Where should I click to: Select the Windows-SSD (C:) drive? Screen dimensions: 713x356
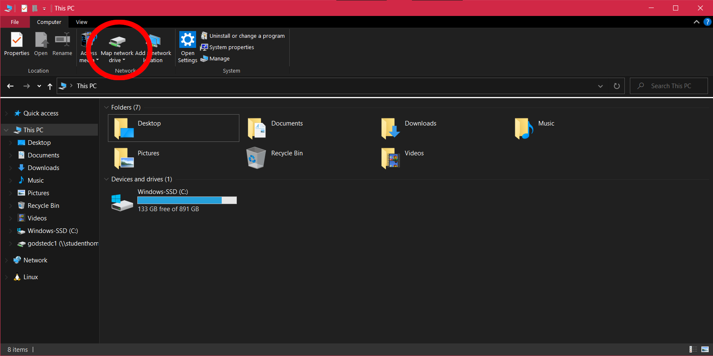[174, 200]
